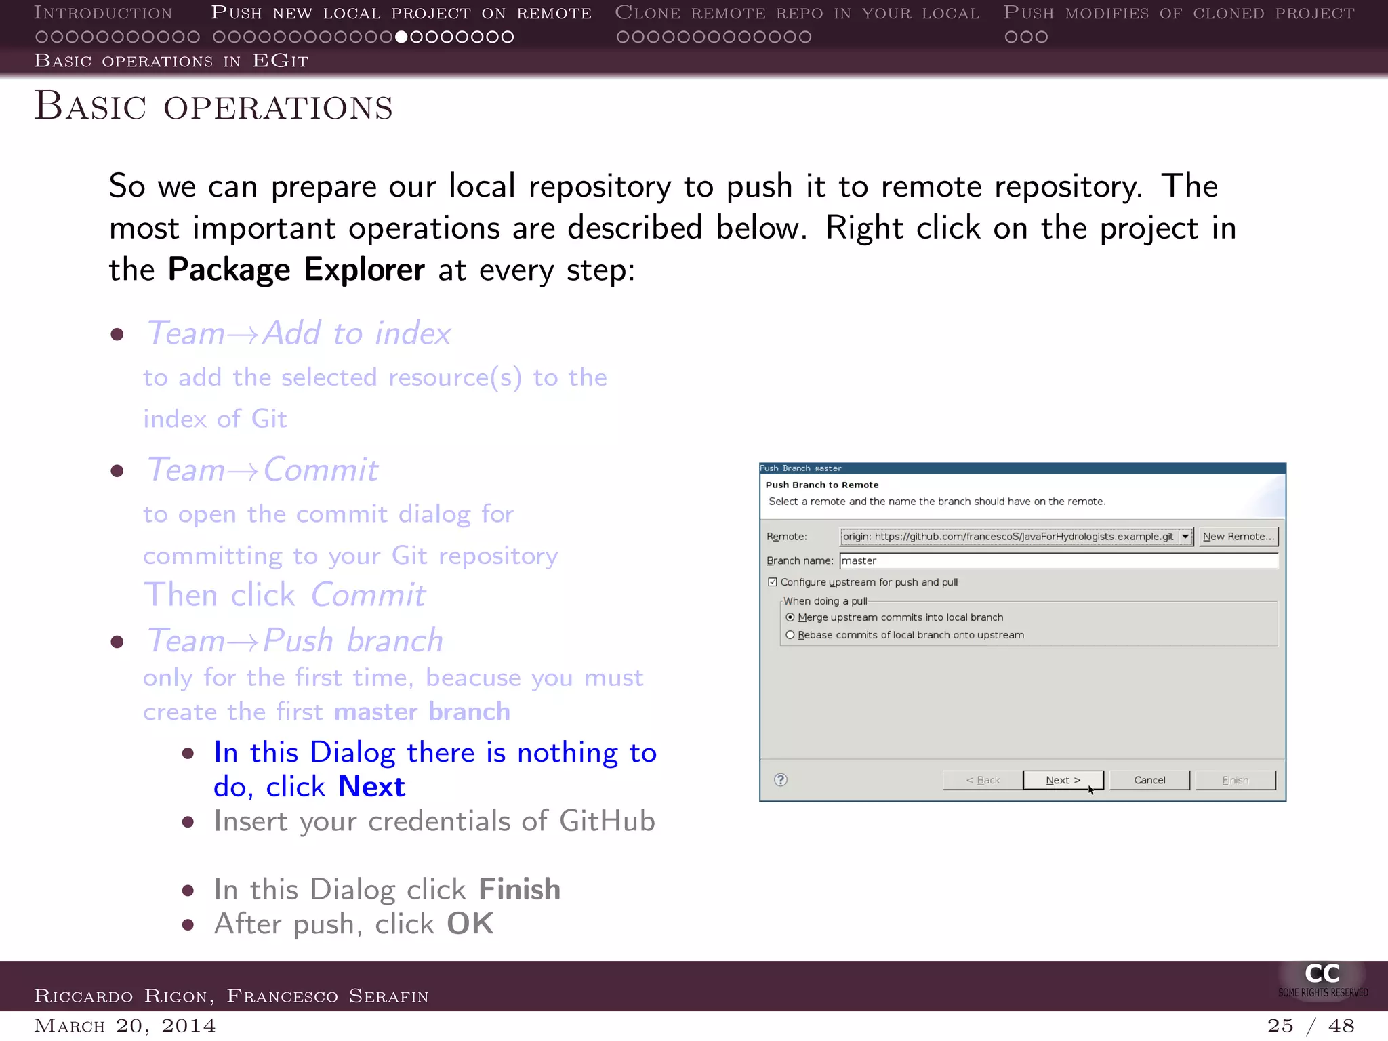Click the Team→Commit bullet text

262,470
